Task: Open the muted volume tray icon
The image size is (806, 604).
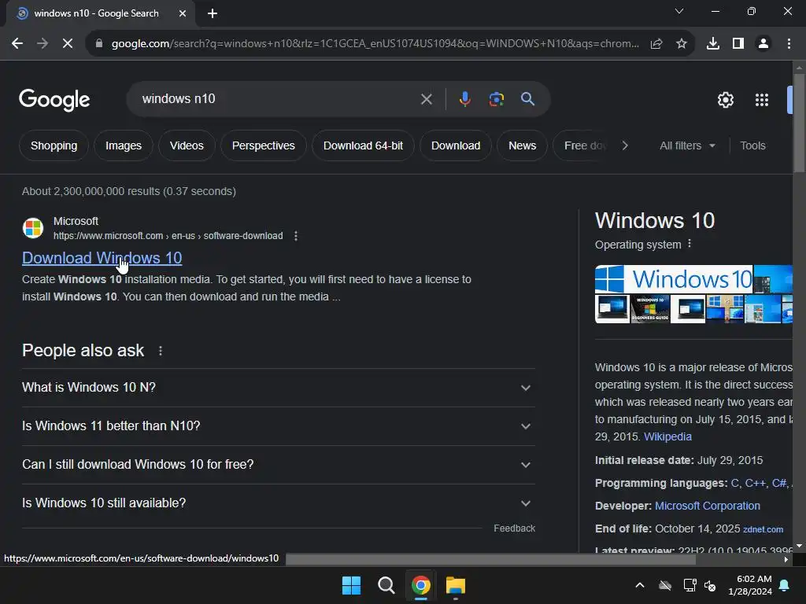Action: click(x=711, y=585)
